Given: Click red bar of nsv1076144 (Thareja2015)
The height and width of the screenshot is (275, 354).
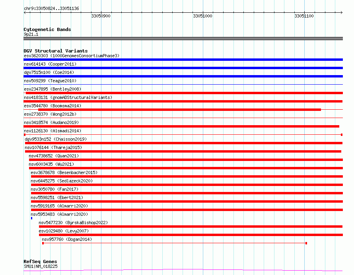Looking at the screenshot, I should point(183,151).
